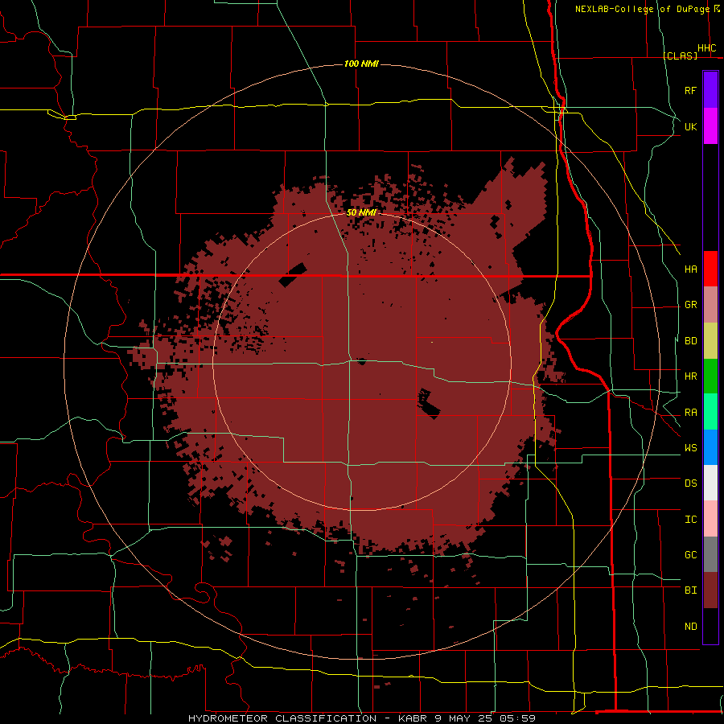
Task: Select the GR pink-brown color swatch
Action: 710,305
